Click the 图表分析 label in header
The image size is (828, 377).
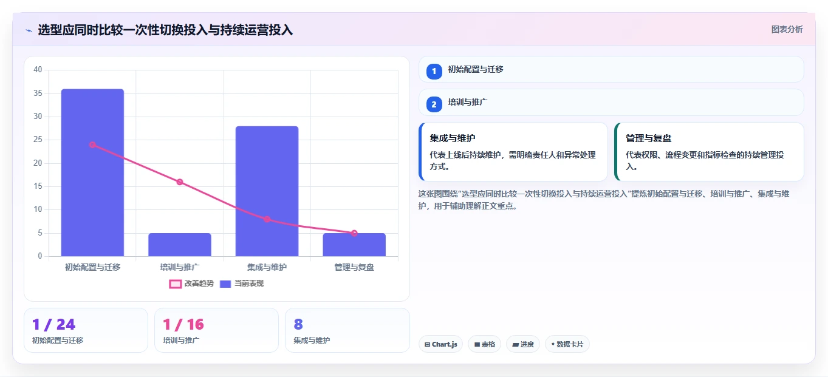point(787,29)
